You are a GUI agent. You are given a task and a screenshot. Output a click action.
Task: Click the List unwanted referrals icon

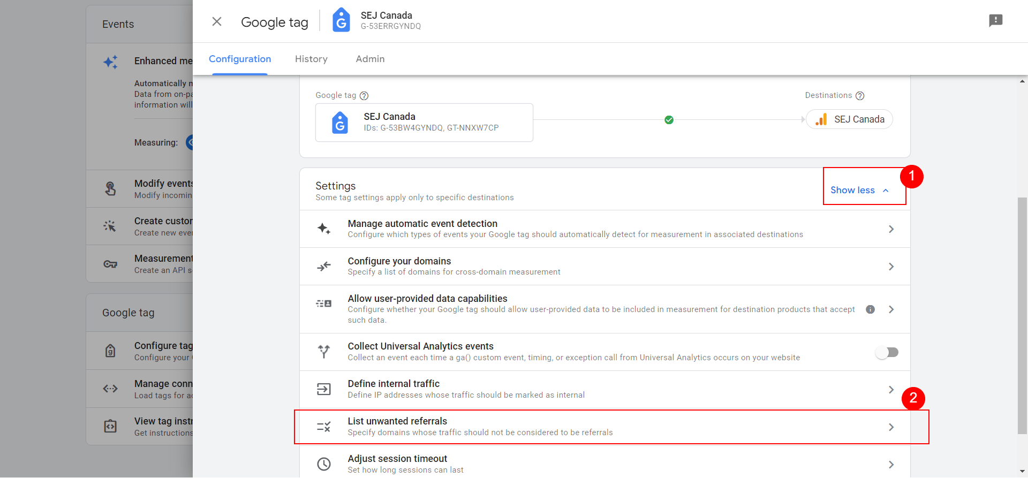[324, 427]
